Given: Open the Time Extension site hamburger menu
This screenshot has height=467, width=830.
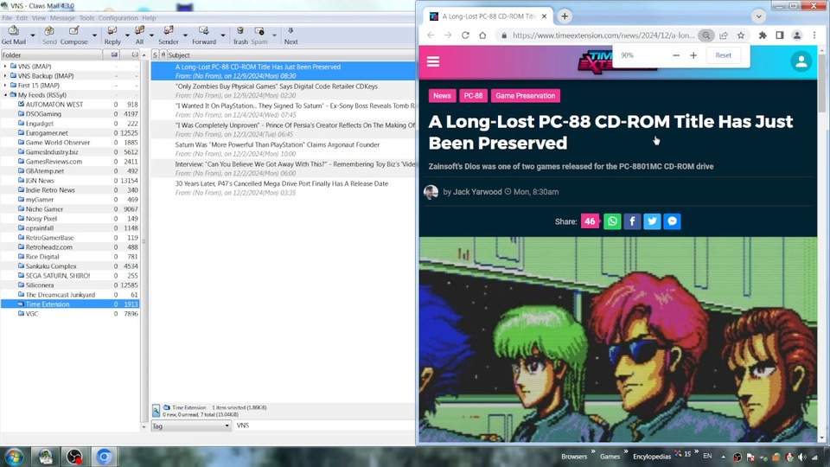Looking at the screenshot, I should point(433,61).
